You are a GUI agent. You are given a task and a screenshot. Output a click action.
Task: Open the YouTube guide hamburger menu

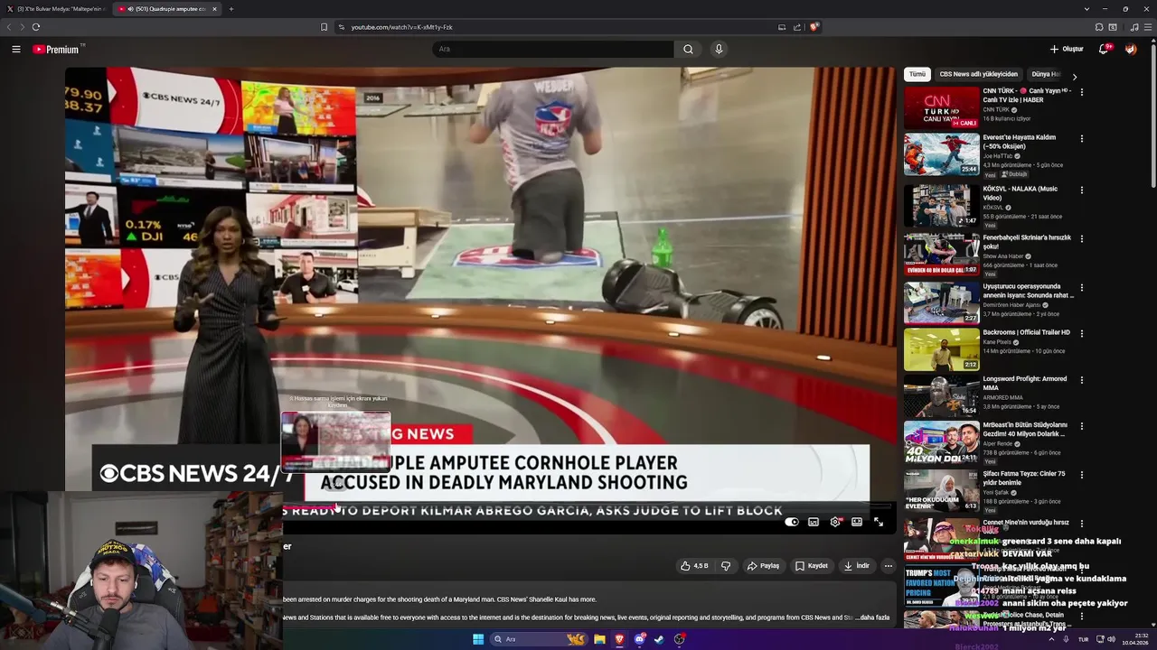tap(16, 50)
